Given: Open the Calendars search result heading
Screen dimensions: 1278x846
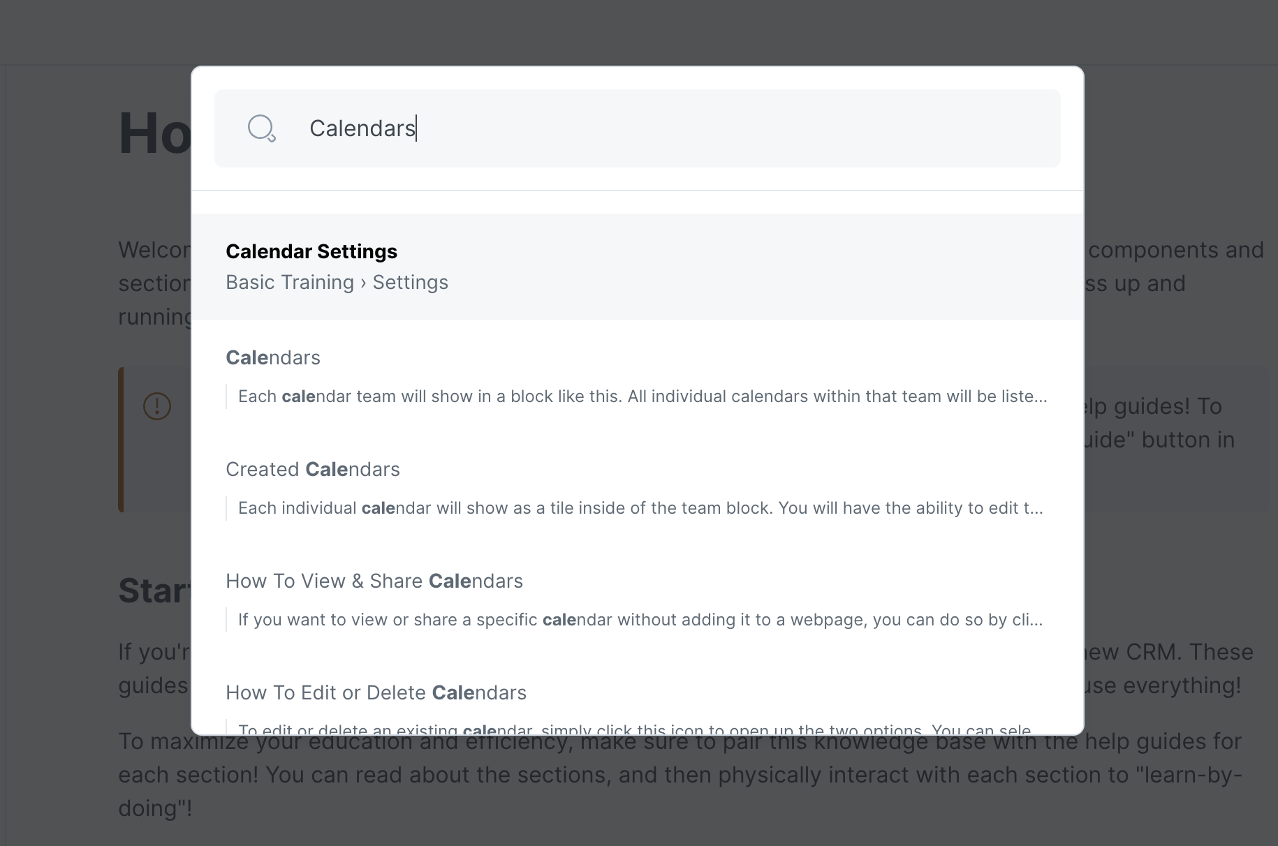Looking at the screenshot, I should click(273, 358).
